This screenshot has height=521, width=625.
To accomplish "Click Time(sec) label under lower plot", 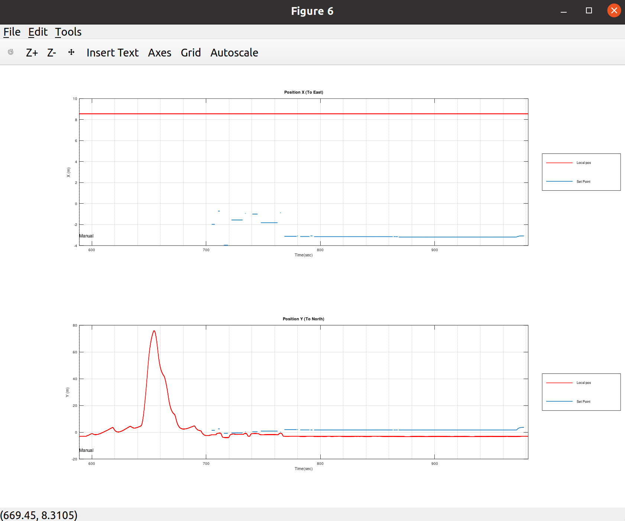I will pyautogui.click(x=304, y=469).
